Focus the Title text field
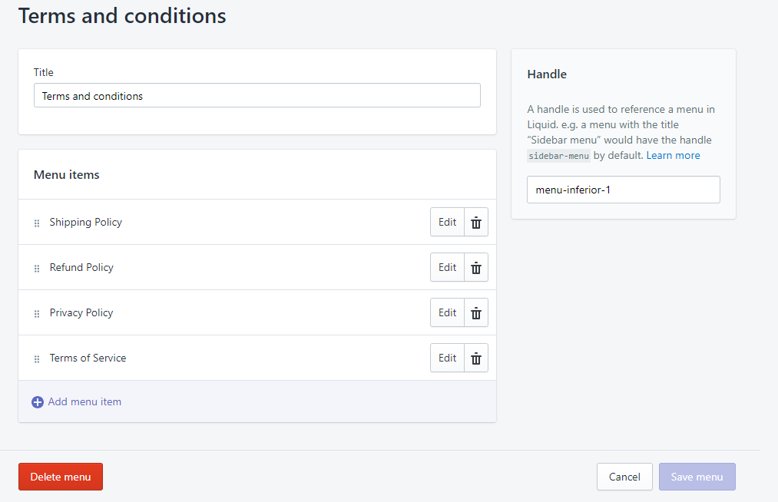 257,96
